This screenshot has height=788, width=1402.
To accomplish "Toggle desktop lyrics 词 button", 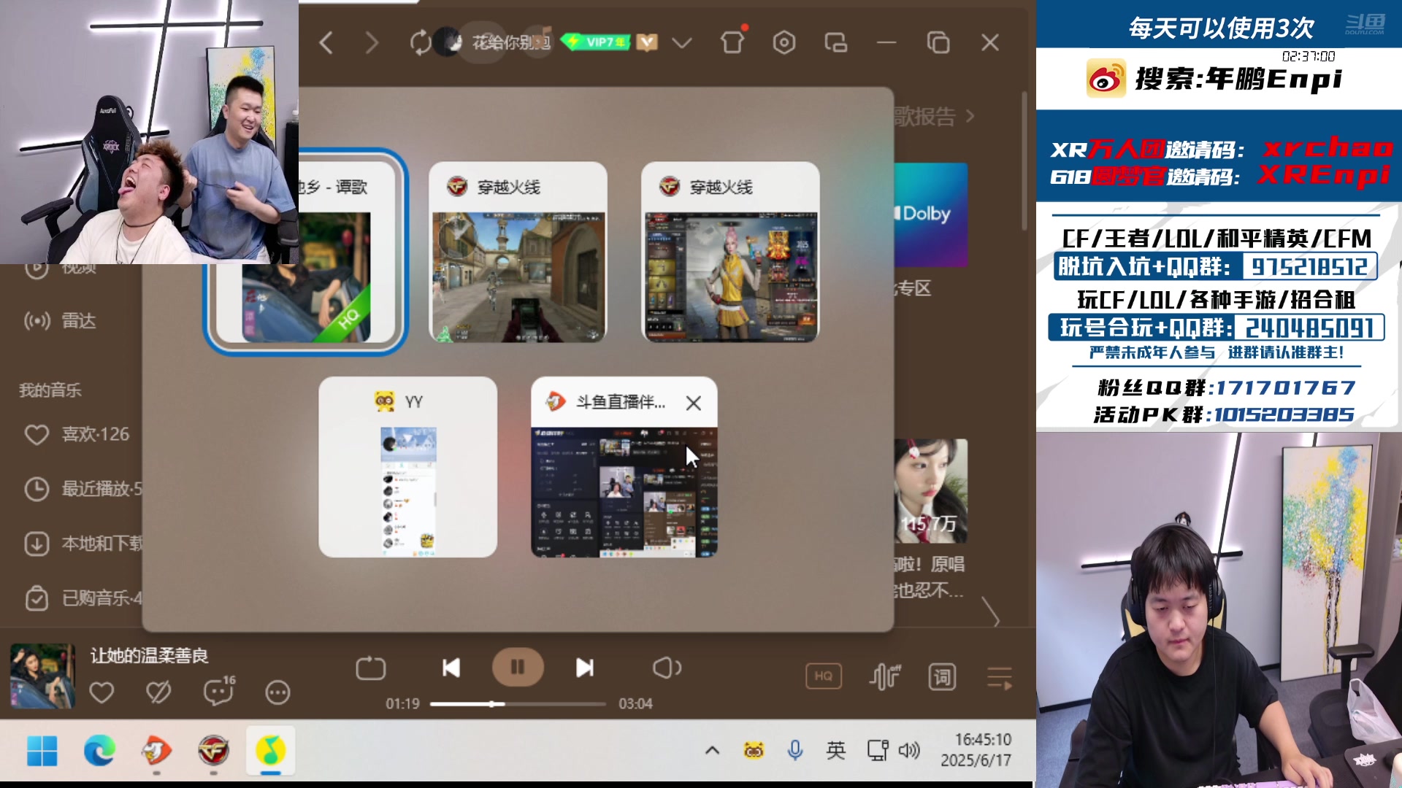I will coord(942,677).
